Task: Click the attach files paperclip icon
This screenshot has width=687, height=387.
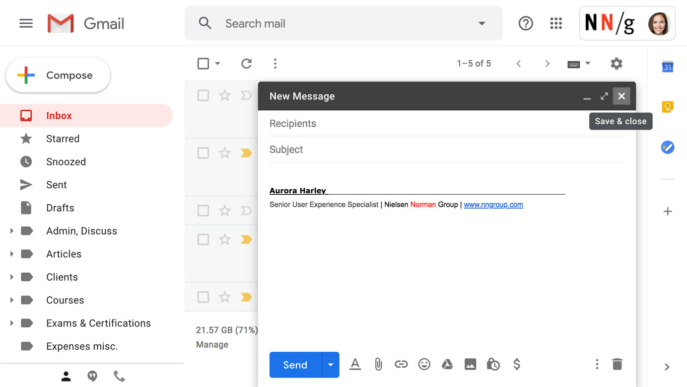Action: 378,365
